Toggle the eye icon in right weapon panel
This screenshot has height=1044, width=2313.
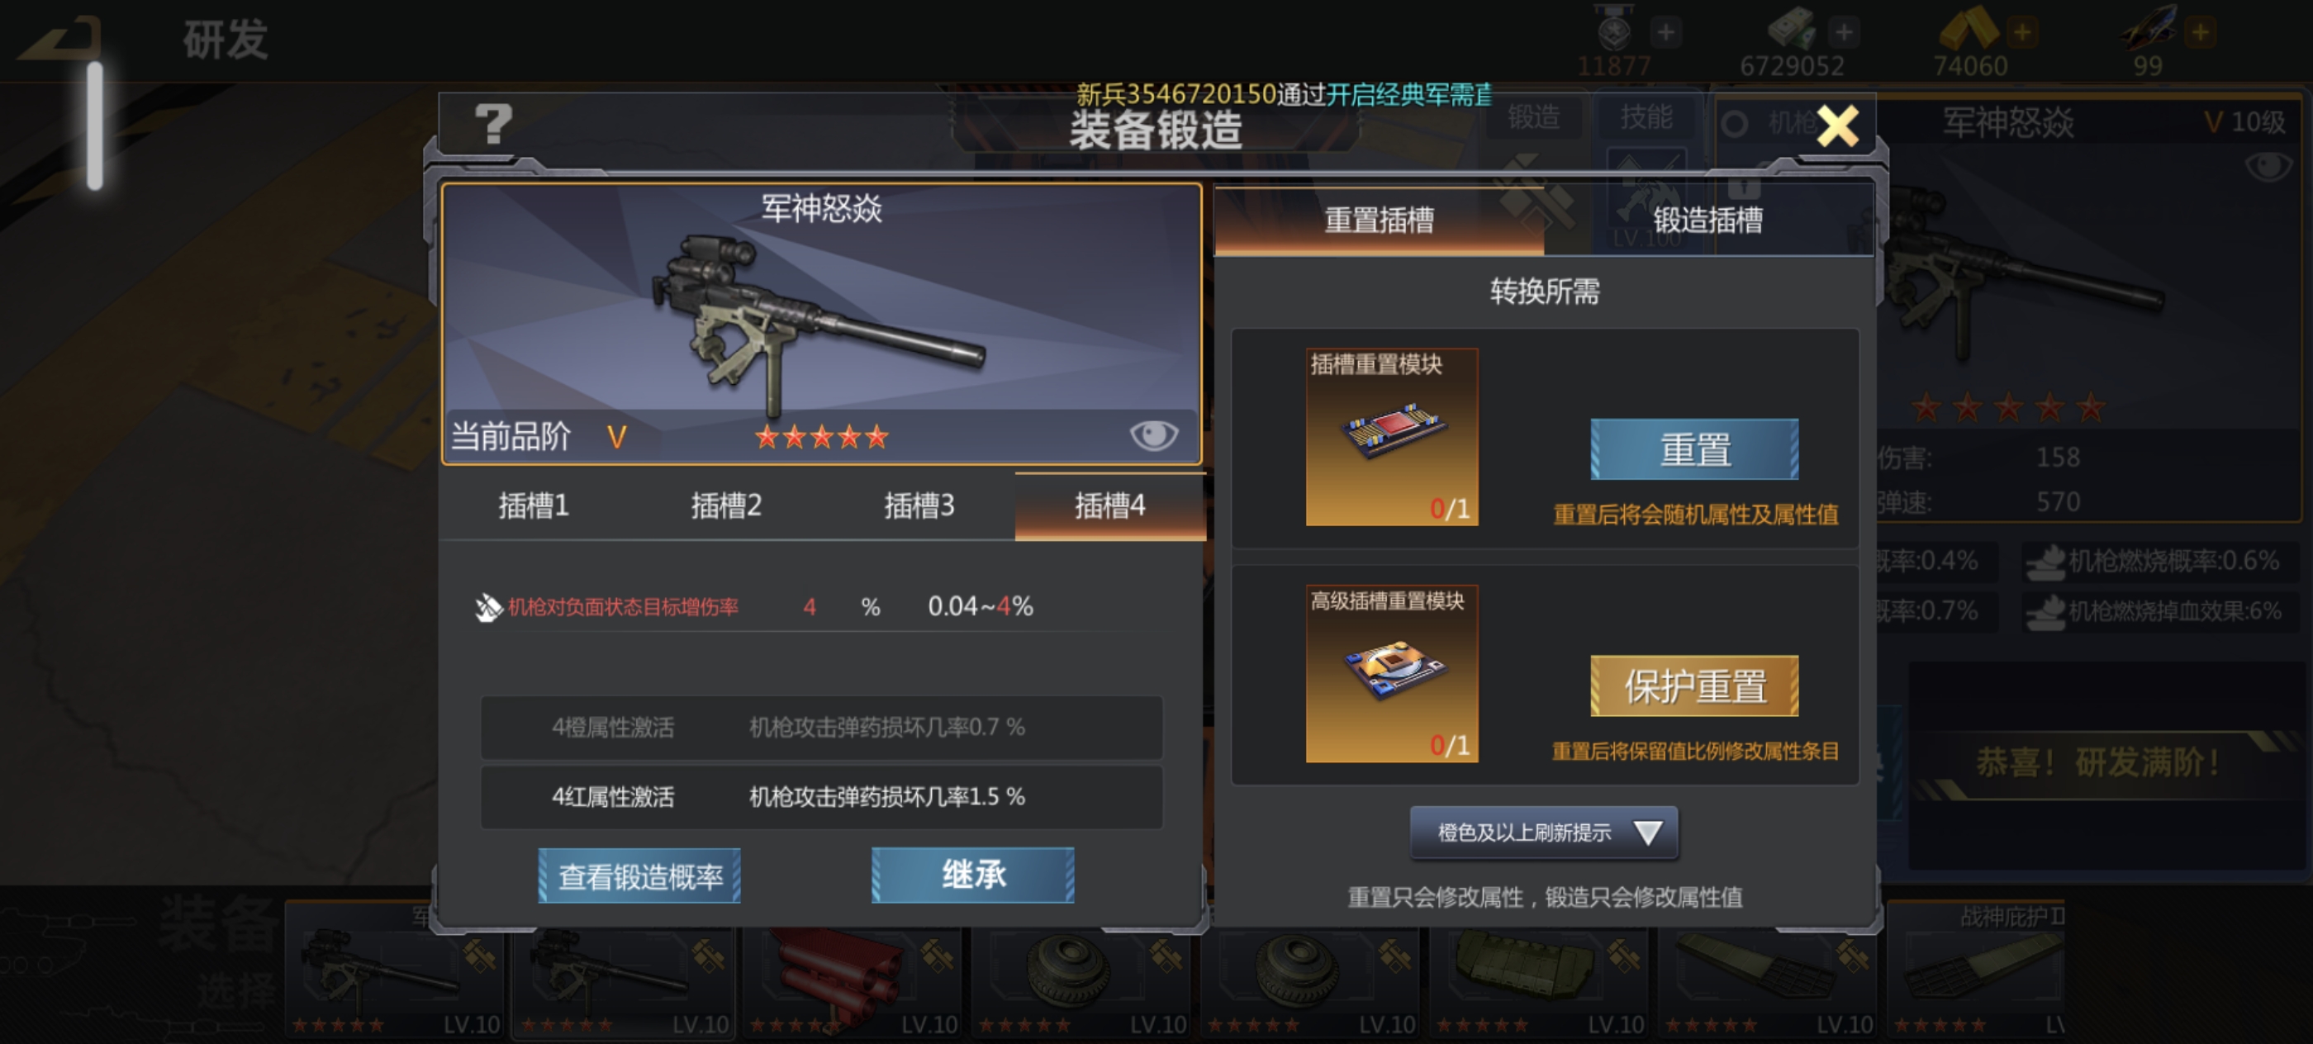click(2268, 166)
